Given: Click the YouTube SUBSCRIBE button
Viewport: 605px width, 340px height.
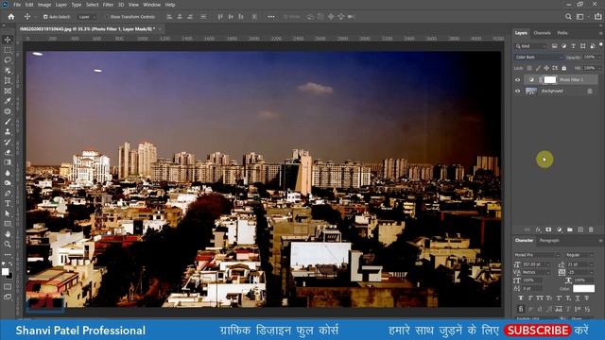Looking at the screenshot, I should pyautogui.click(x=538, y=331).
